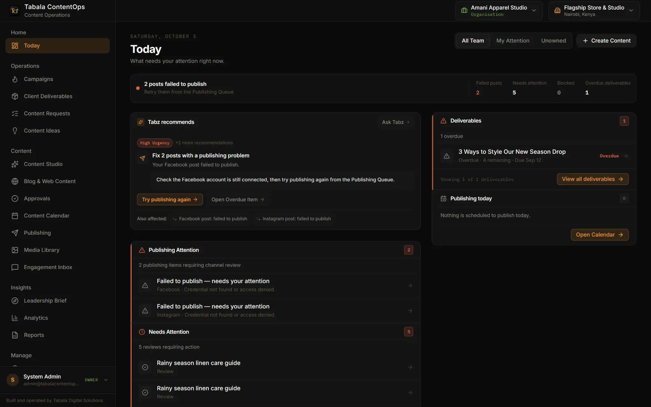Click the Publishing paper plane sidebar icon
Image resolution: width=651 pixels, height=407 pixels.
pyautogui.click(x=15, y=233)
